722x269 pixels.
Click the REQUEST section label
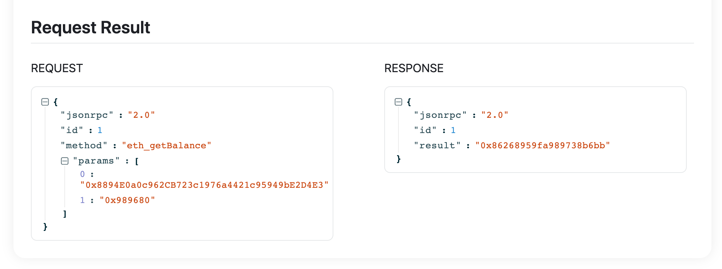coord(57,68)
